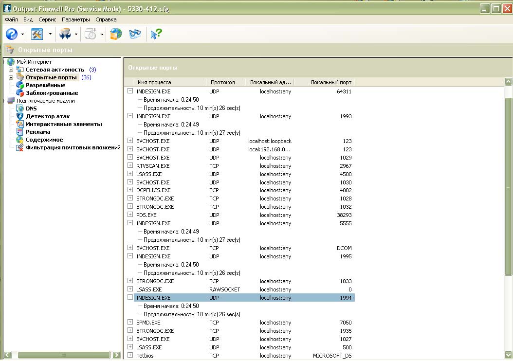Open the tools settings toolbar icon
The width and height of the screenshot is (513, 361).
37,34
